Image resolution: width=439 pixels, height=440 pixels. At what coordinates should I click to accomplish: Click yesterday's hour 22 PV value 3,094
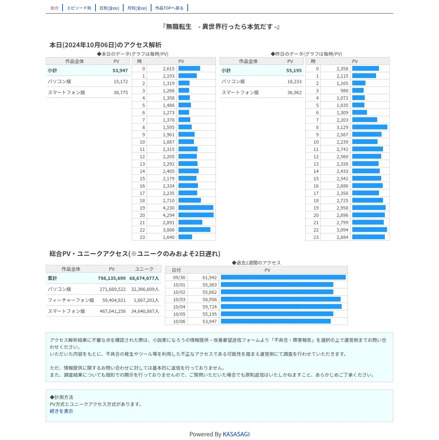pos(342,230)
